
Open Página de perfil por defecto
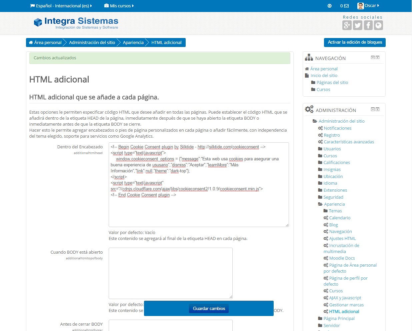pos(346,281)
